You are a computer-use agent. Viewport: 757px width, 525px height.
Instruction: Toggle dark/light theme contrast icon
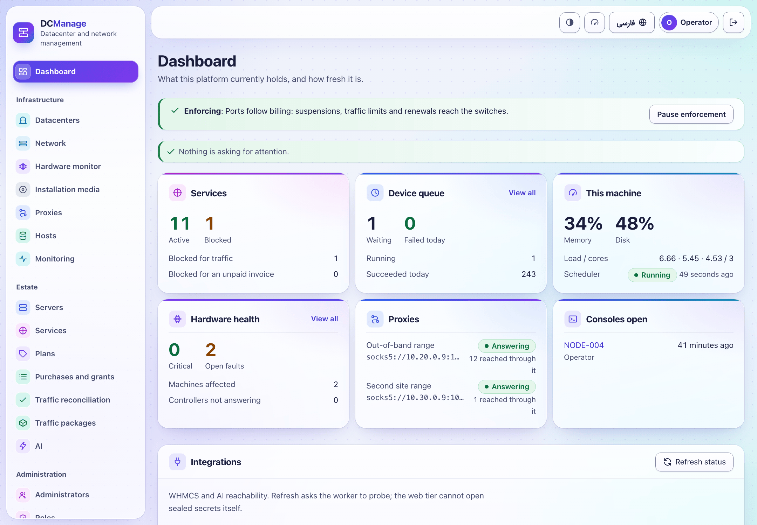point(570,22)
